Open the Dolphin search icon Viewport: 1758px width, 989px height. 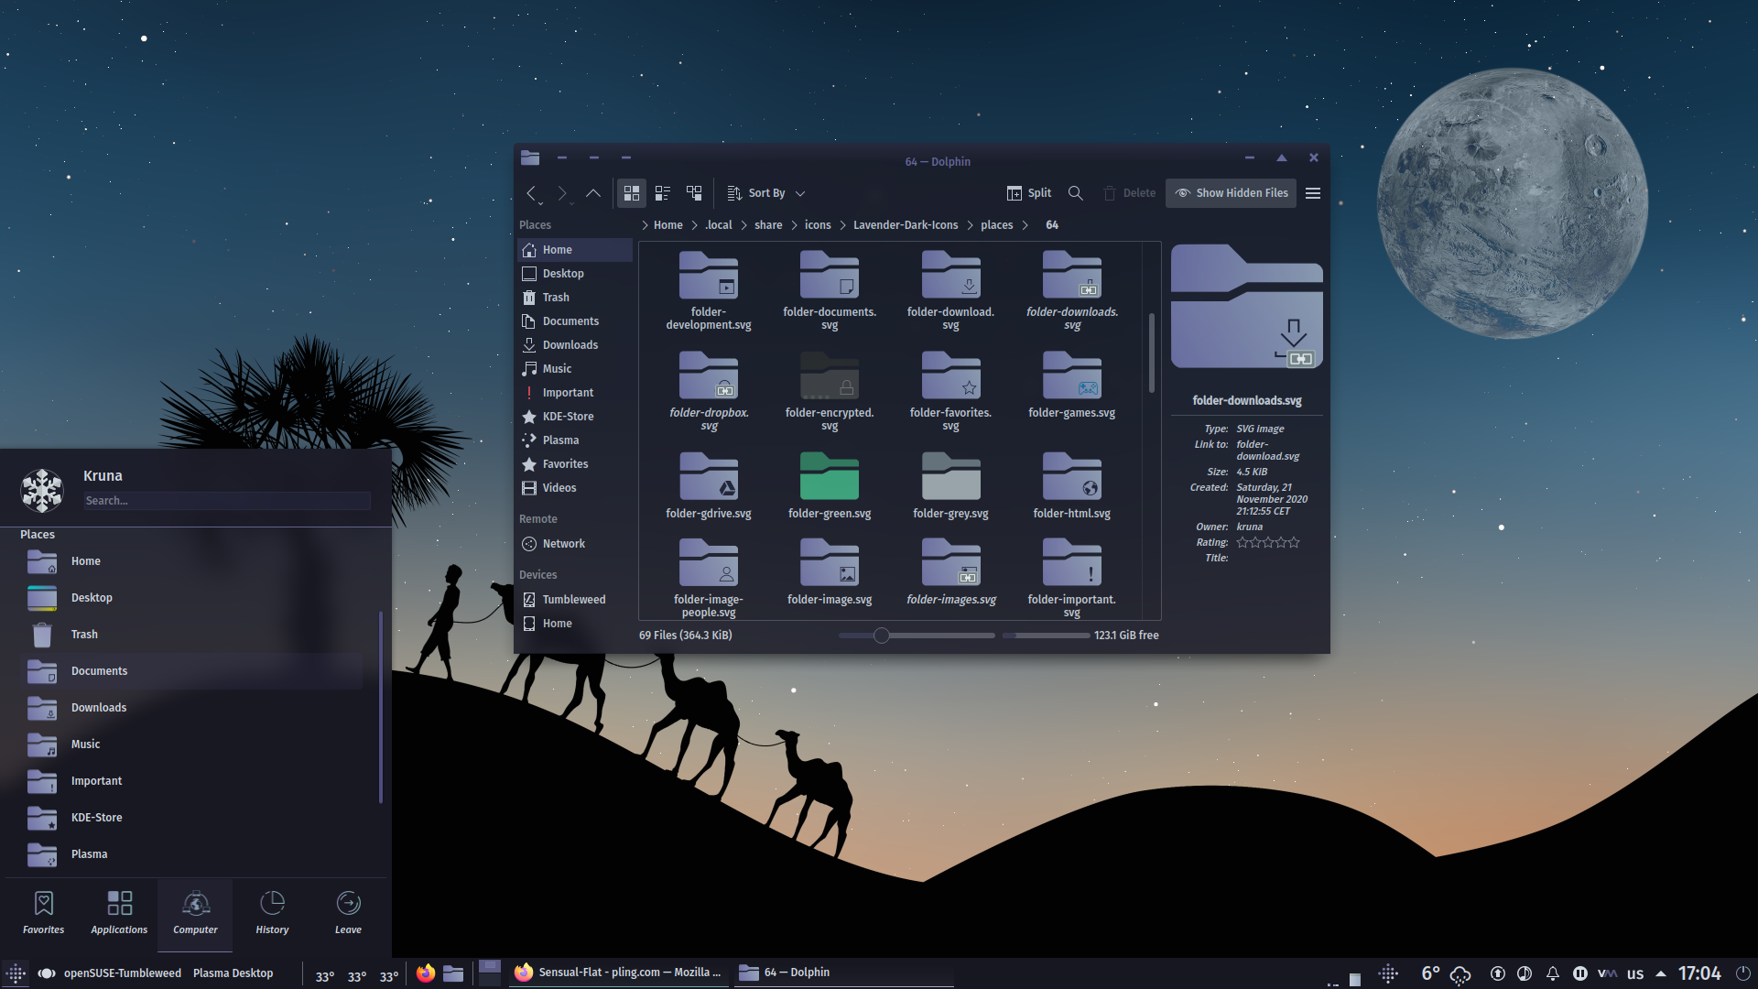1076,193
